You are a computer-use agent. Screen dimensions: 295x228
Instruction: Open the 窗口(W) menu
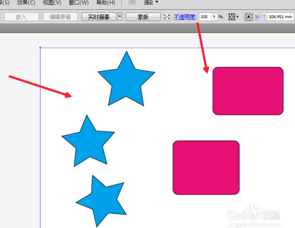tap(79, 2)
